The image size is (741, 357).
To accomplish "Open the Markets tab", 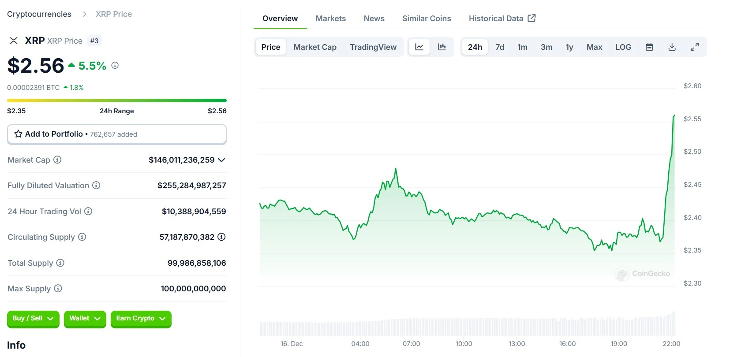I will coord(331,19).
